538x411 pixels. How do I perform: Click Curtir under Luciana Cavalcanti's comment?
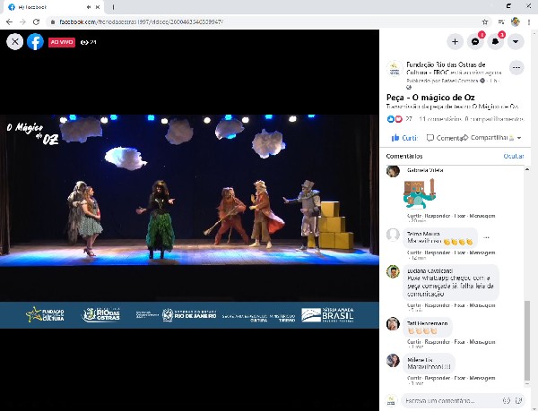pyautogui.click(x=414, y=305)
